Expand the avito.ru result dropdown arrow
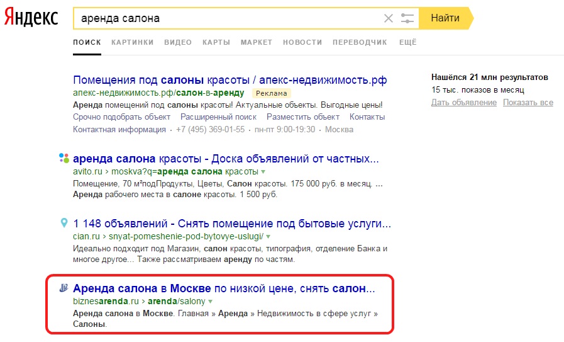 tap(263, 171)
